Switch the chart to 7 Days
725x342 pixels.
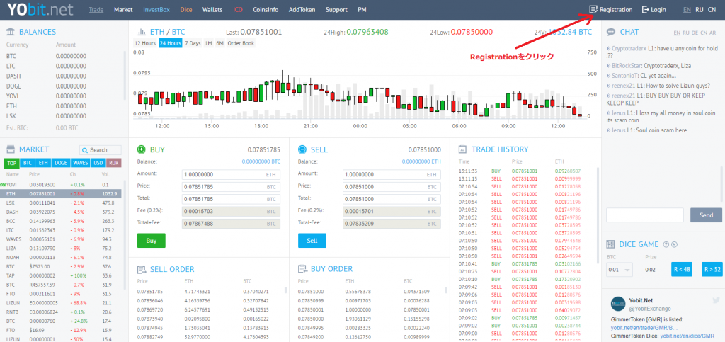(x=193, y=43)
